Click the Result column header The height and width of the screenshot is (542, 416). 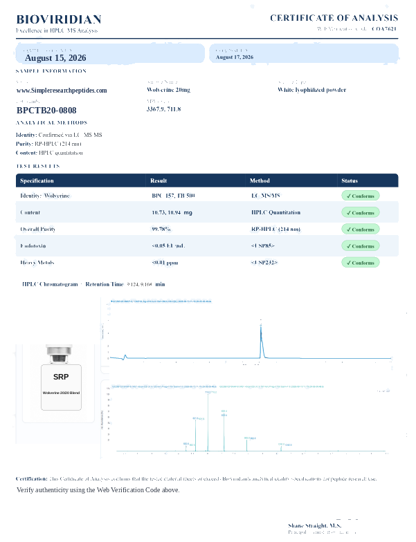[x=159, y=181]
